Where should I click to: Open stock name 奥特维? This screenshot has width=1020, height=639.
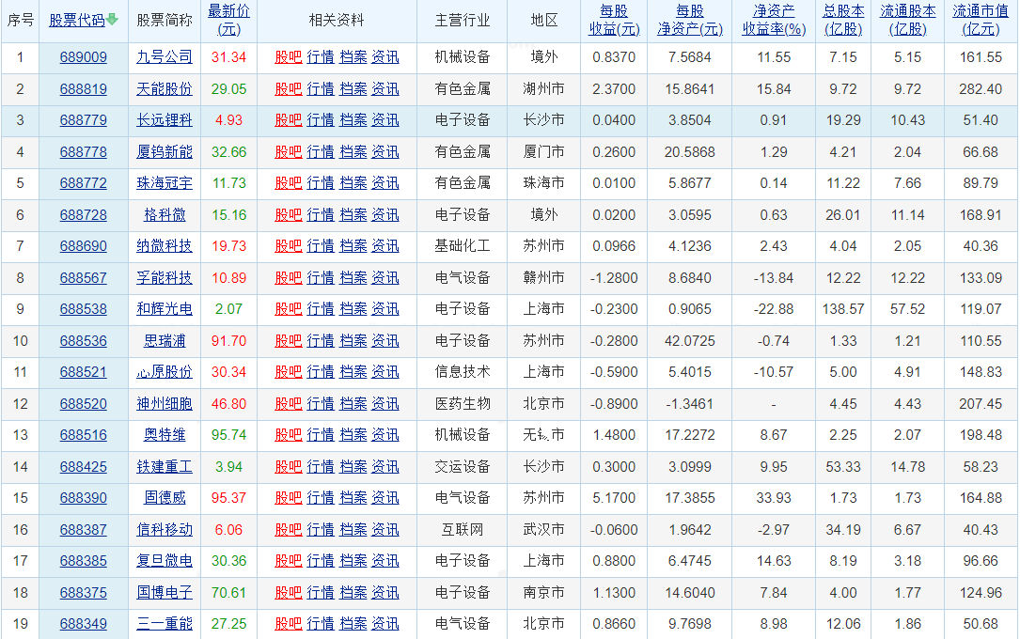(x=165, y=435)
